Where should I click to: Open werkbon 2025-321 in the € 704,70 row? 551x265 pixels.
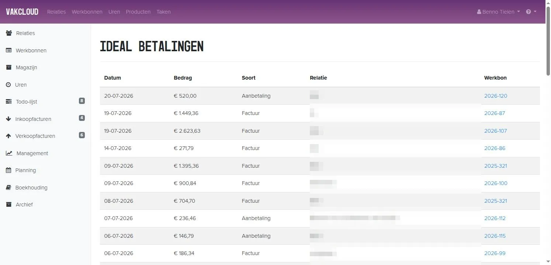click(x=496, y=201)
